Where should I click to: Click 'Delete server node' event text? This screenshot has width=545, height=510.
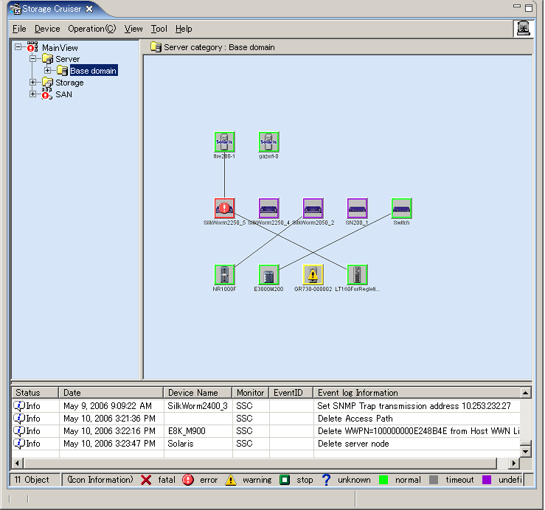pos(353,444)
